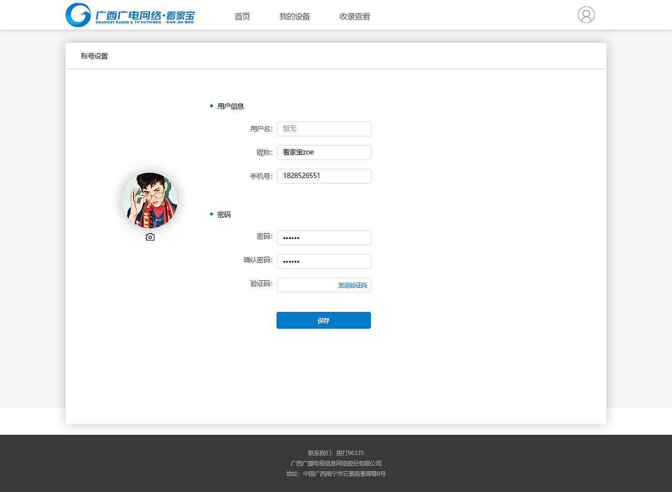
Task: Click the 用户名 input showing 暂无
Action: 324,129
